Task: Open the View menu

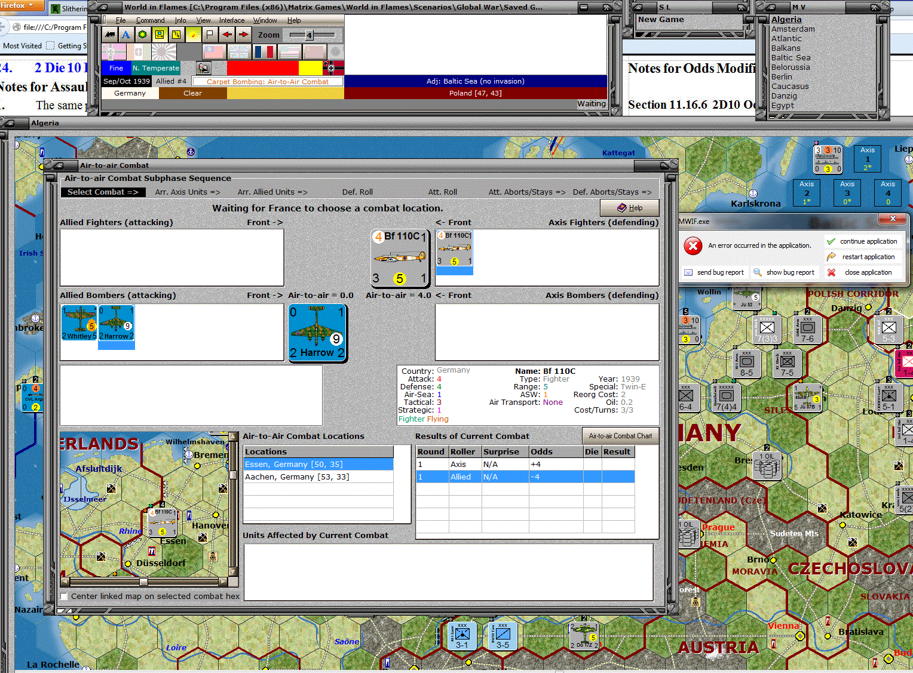Action: point(203,20)
